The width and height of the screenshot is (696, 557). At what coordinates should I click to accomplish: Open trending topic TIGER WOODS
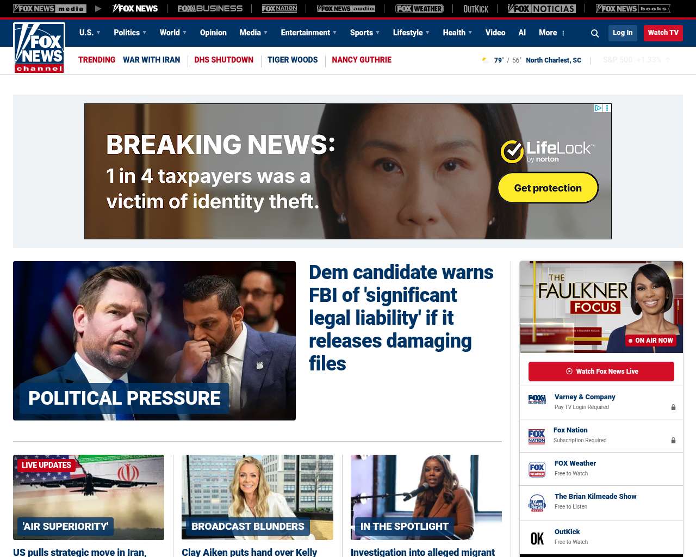(293, 60)
